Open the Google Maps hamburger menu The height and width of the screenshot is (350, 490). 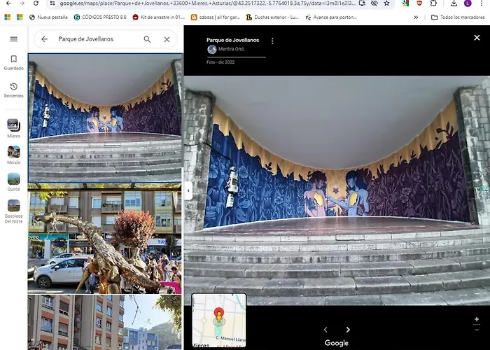point(13,39)
